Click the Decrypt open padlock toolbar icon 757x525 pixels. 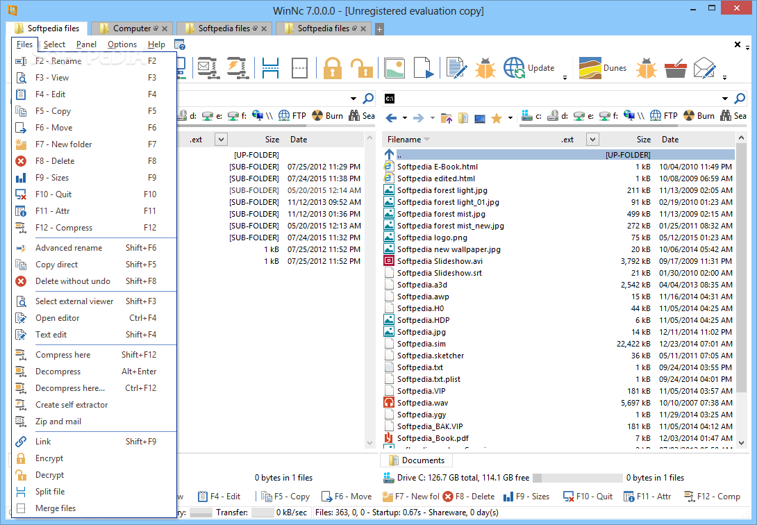pos(361,68)
